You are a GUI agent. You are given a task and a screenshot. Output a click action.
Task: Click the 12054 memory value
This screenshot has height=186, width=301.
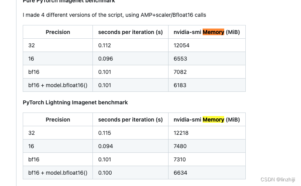tap(181, 45)
